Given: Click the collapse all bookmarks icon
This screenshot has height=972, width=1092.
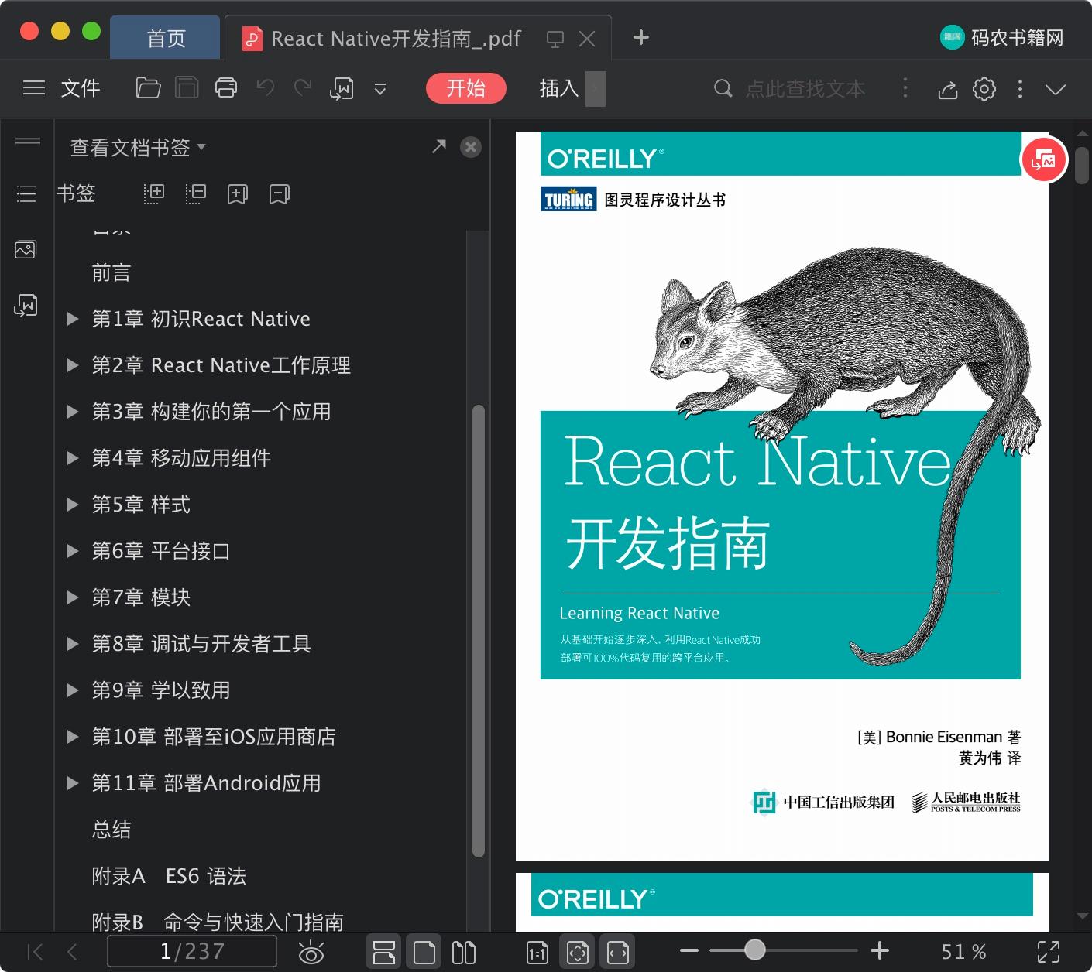Looking at the screenshot, I should (196, 193).
